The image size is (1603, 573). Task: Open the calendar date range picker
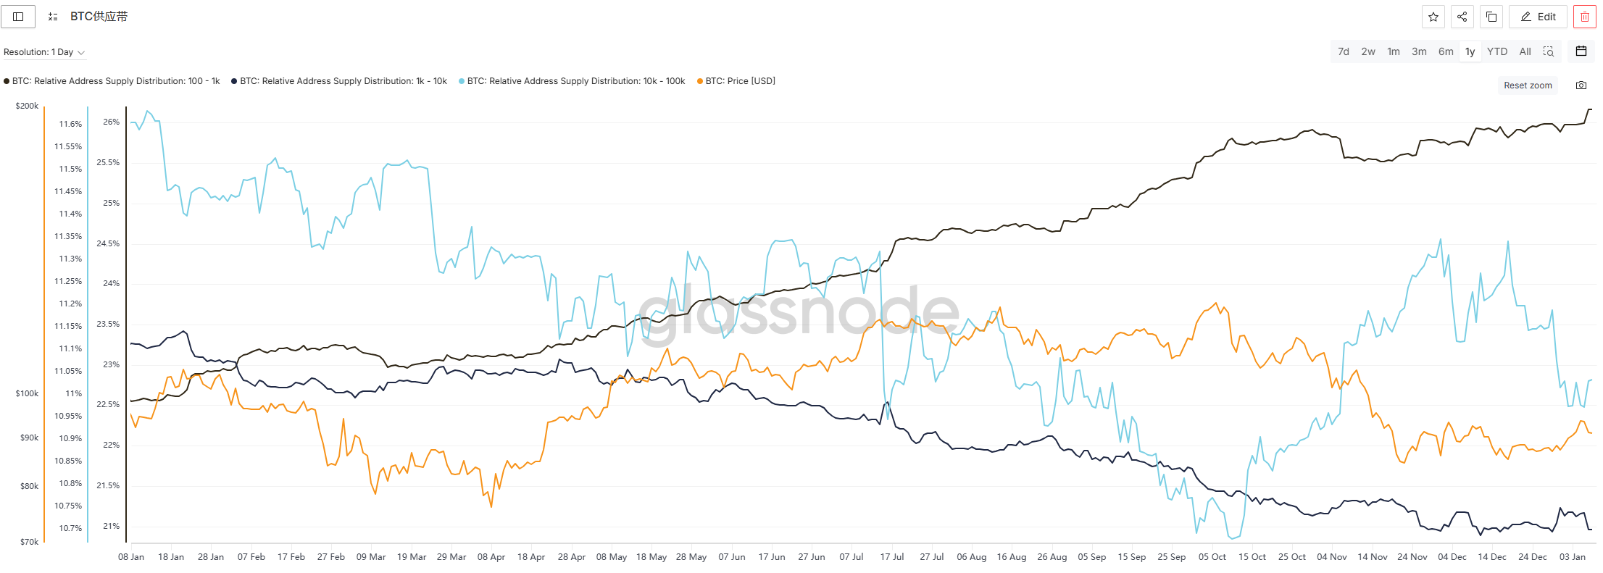1581,51
